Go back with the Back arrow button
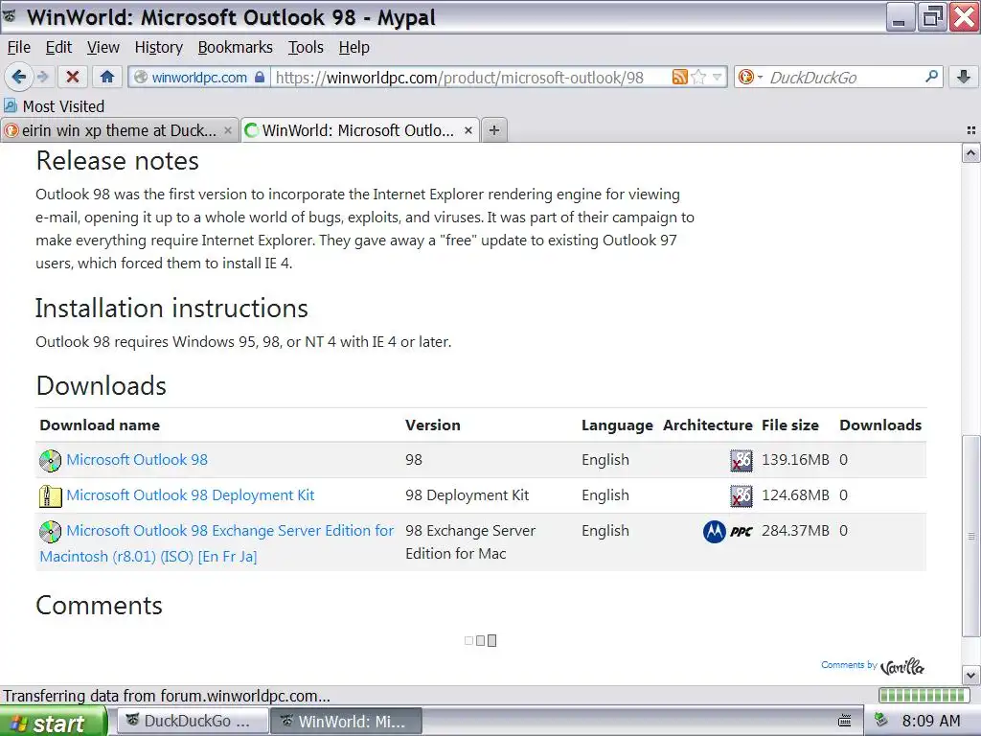The height and width of the screenshot is (736, 981). (x=18, y=77)
